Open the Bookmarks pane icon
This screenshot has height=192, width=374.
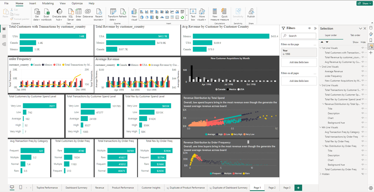(371, 40)
